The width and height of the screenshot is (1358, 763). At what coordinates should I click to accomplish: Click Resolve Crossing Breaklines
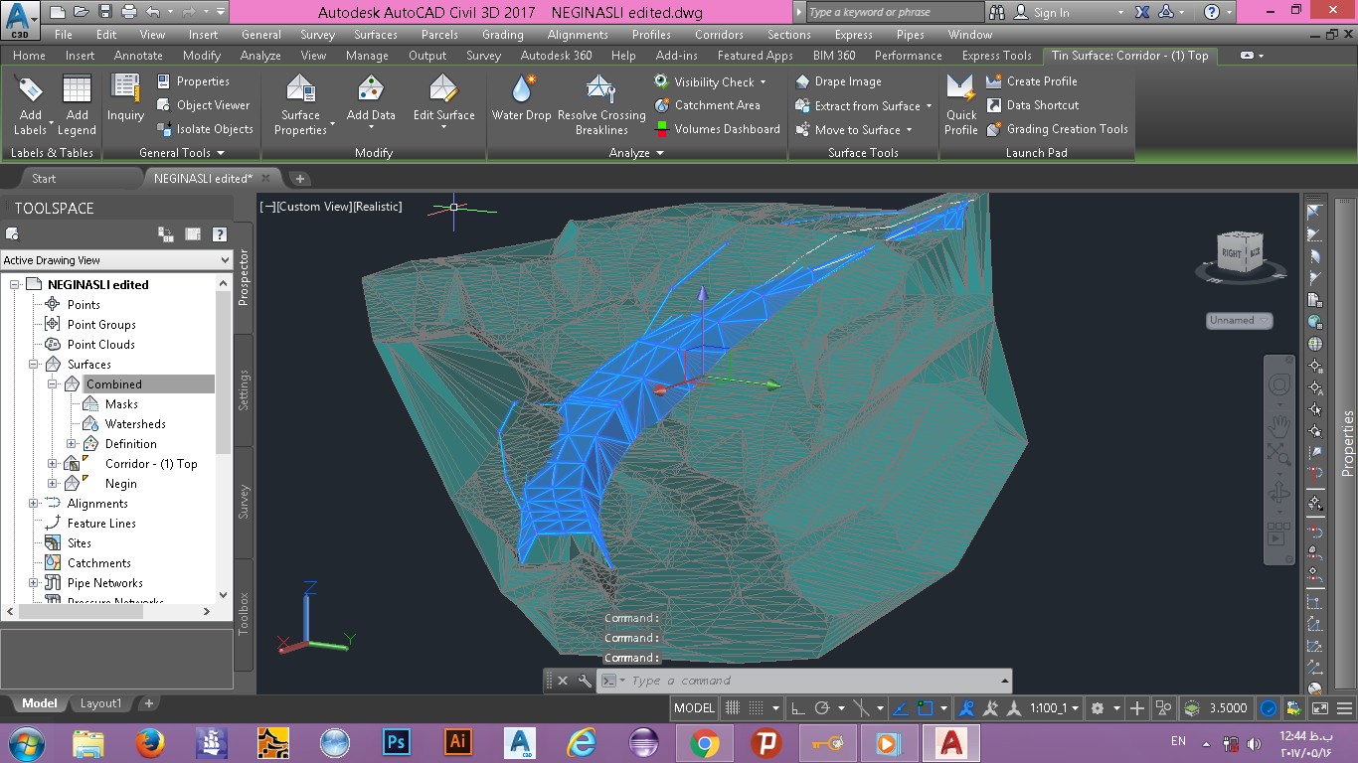click(x=601, y=103)
